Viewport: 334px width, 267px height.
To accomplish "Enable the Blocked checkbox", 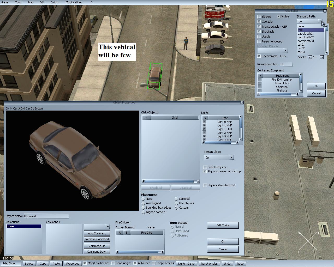I will (259, 17).
